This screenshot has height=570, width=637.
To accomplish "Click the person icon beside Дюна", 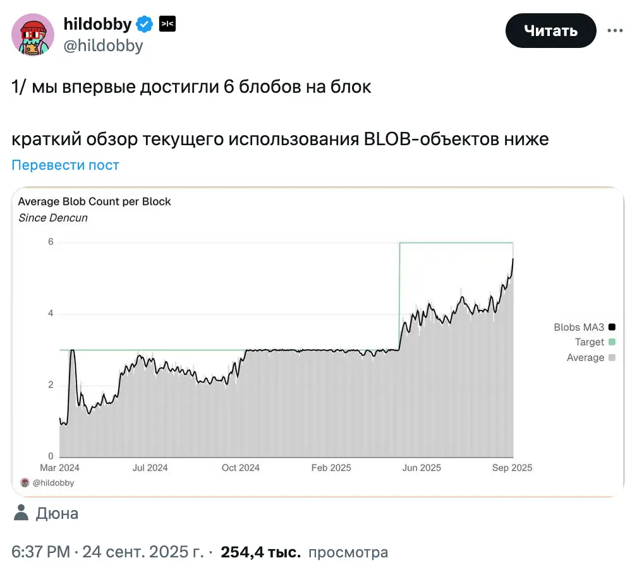I will (21, 513).
